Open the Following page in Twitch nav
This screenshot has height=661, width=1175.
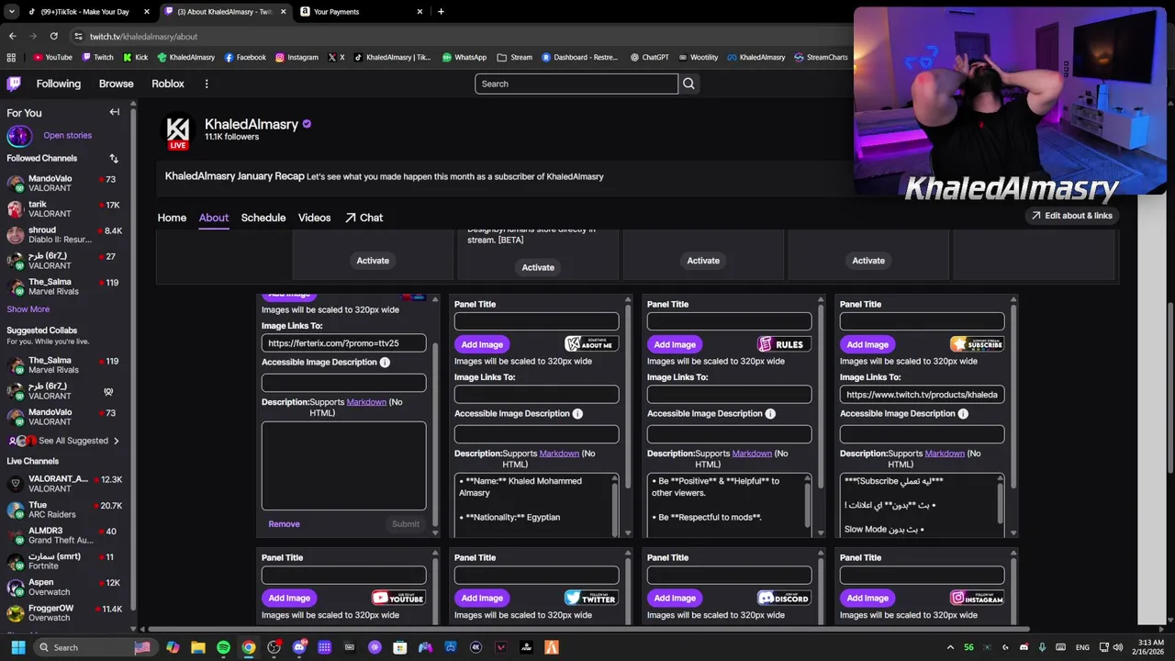pyautogui.click(x=59, y=84)
